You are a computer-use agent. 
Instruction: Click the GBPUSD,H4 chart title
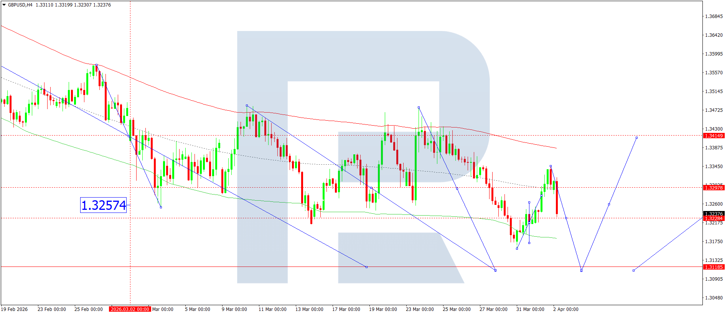coord(20,5)
